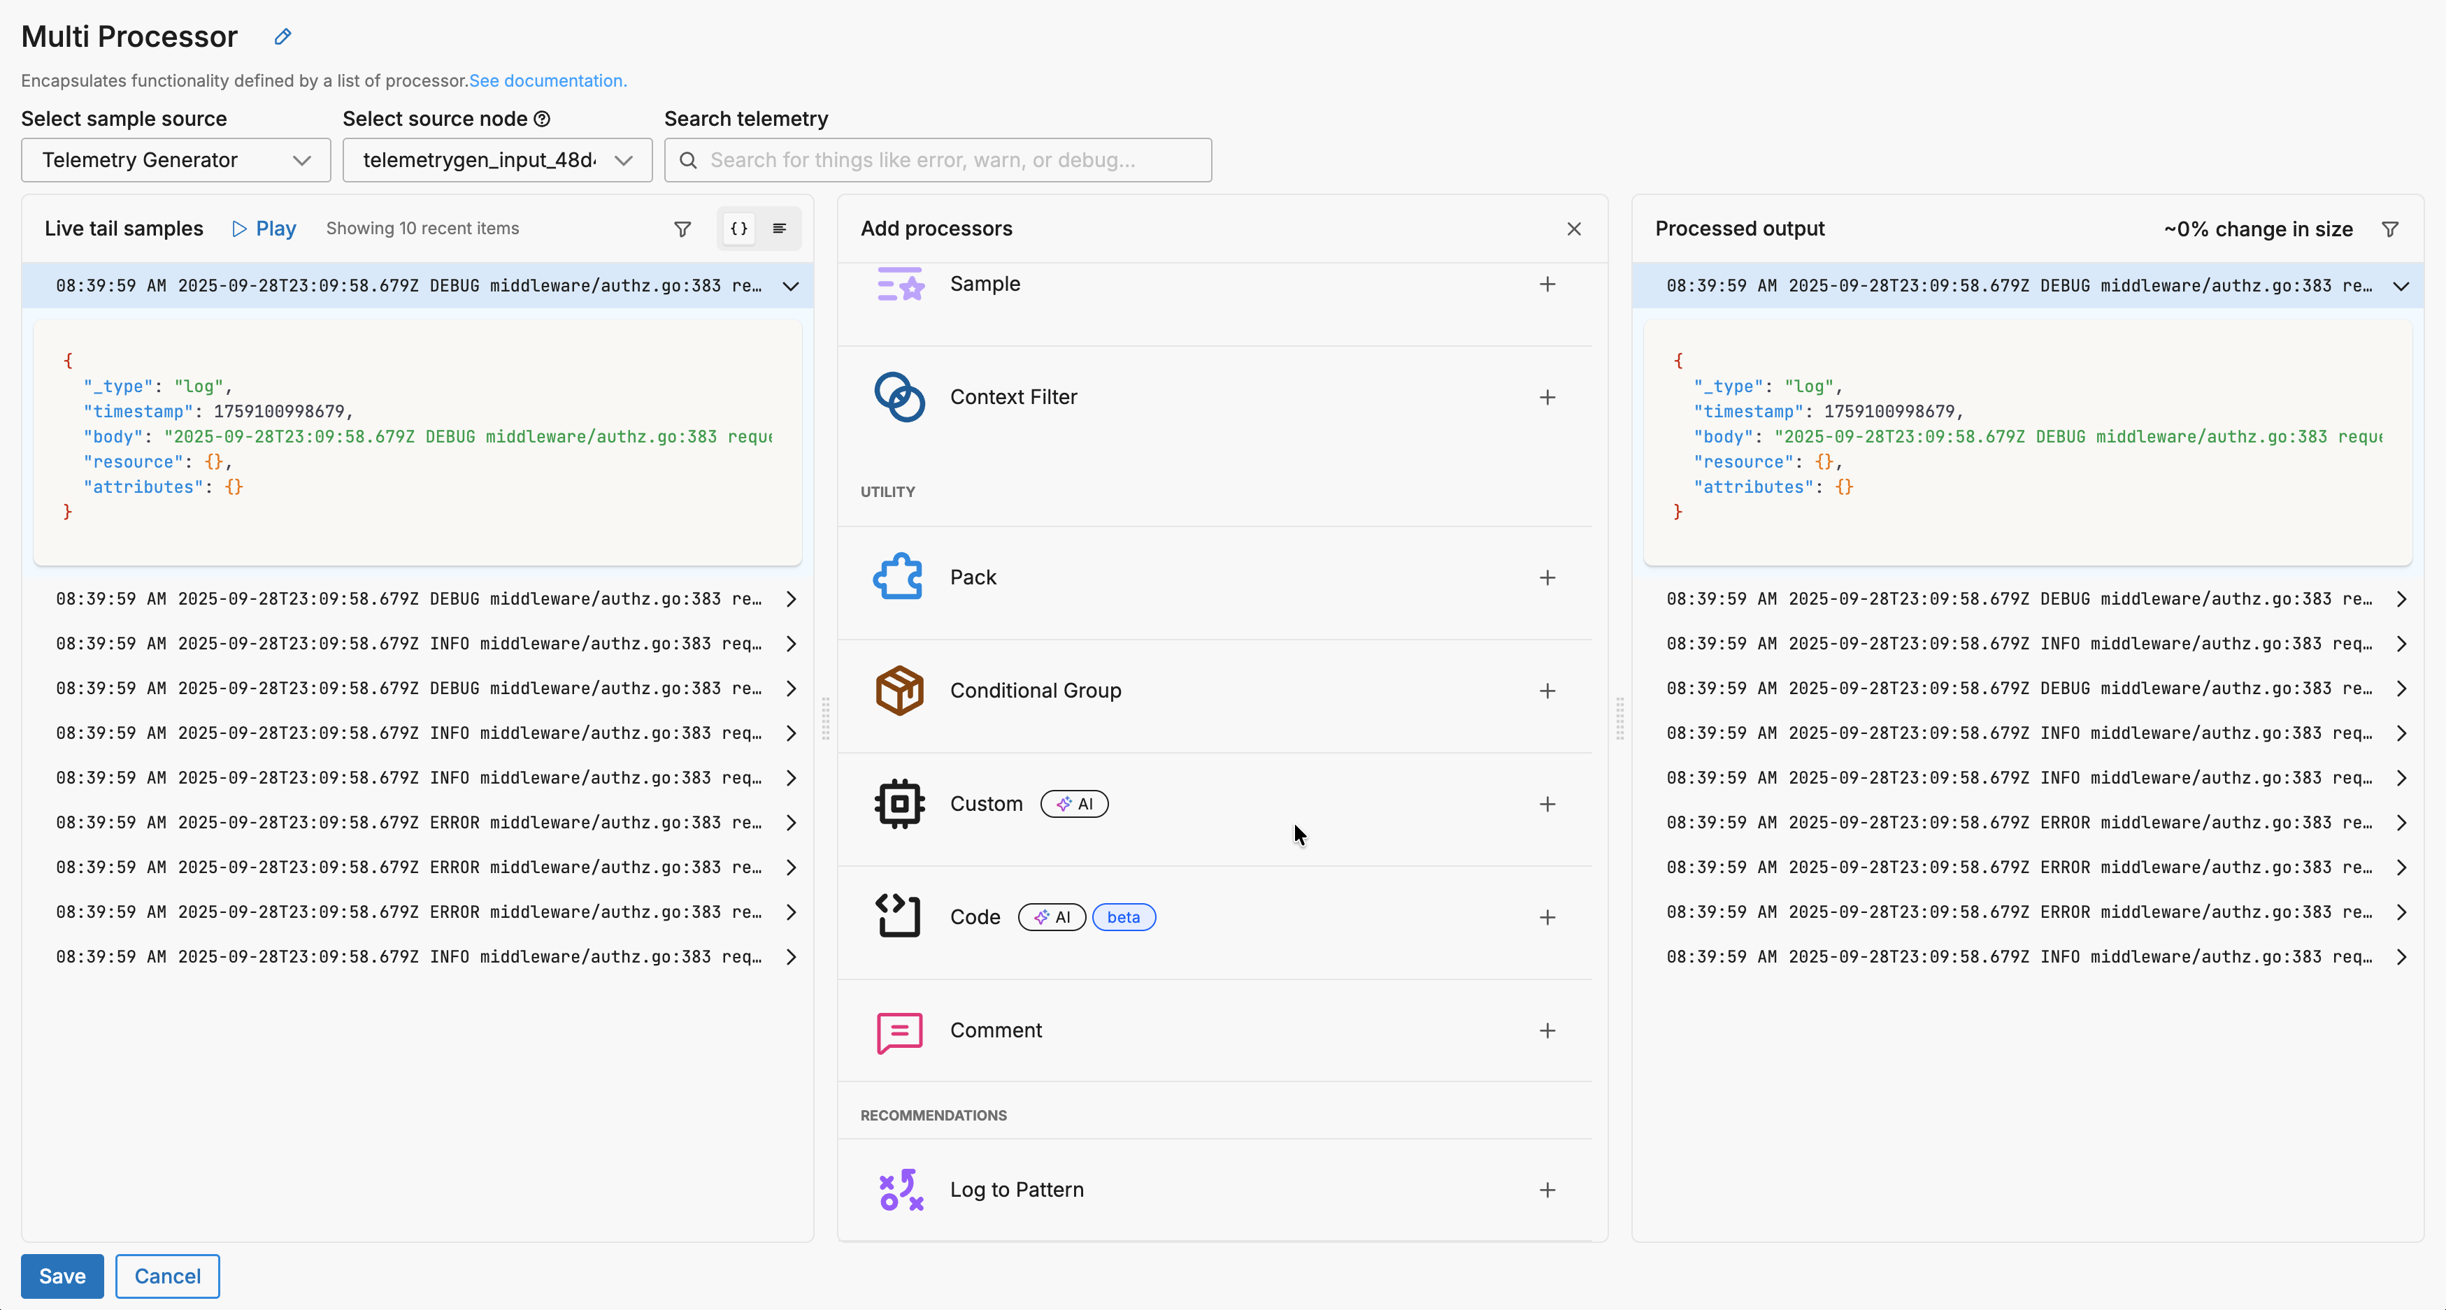Image resolution: width=2446 pixels, height=1310 pixels.
Task: Open the See documentation link
Action: [548, 80]
